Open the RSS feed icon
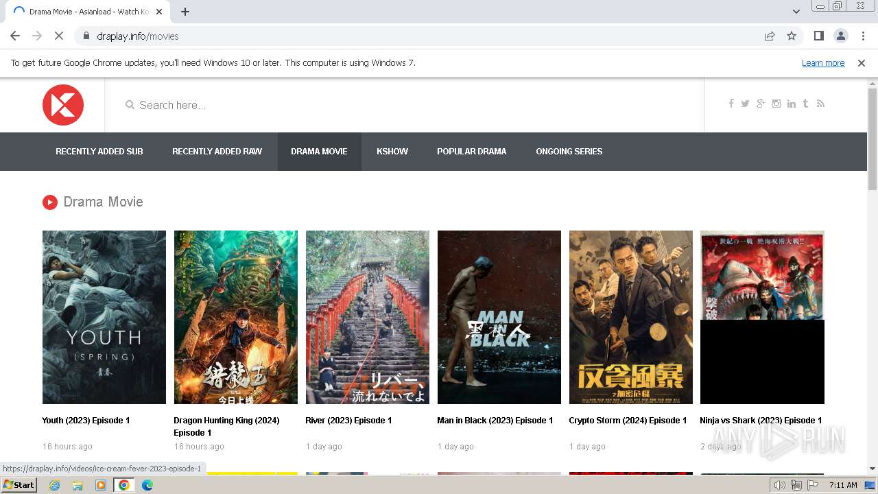The width and height of the screenshot is (878, 494). 820,104
